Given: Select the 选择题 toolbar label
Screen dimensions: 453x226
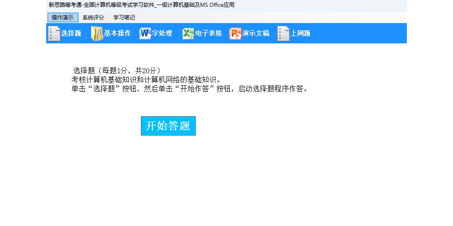Looking at the screenshot, I should click(x=71, y=33).
